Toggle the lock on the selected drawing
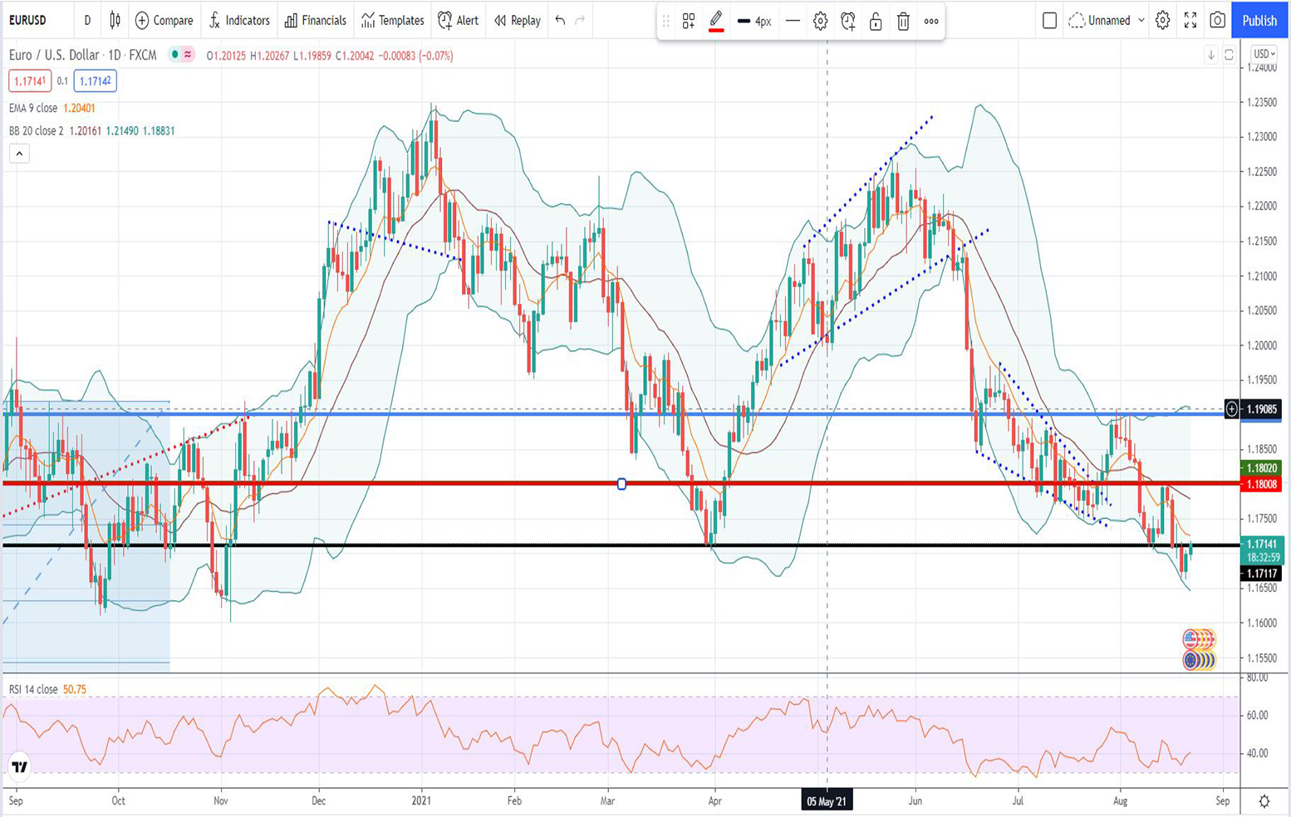The width and height of the screenshot is (1291, 817). click(876, 22)
